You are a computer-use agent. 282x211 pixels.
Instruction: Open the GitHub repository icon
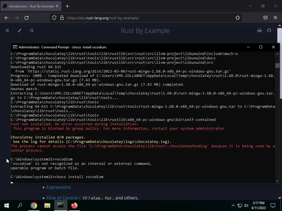coord(269,30)
